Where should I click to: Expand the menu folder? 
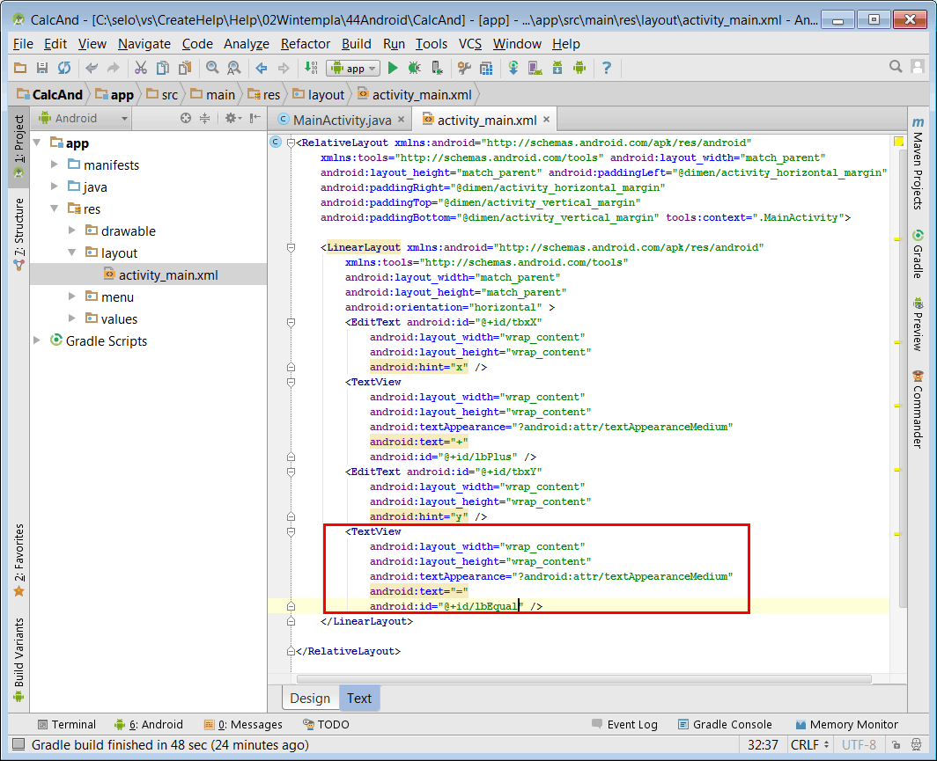pyautogui.click(x=71, y=296)
